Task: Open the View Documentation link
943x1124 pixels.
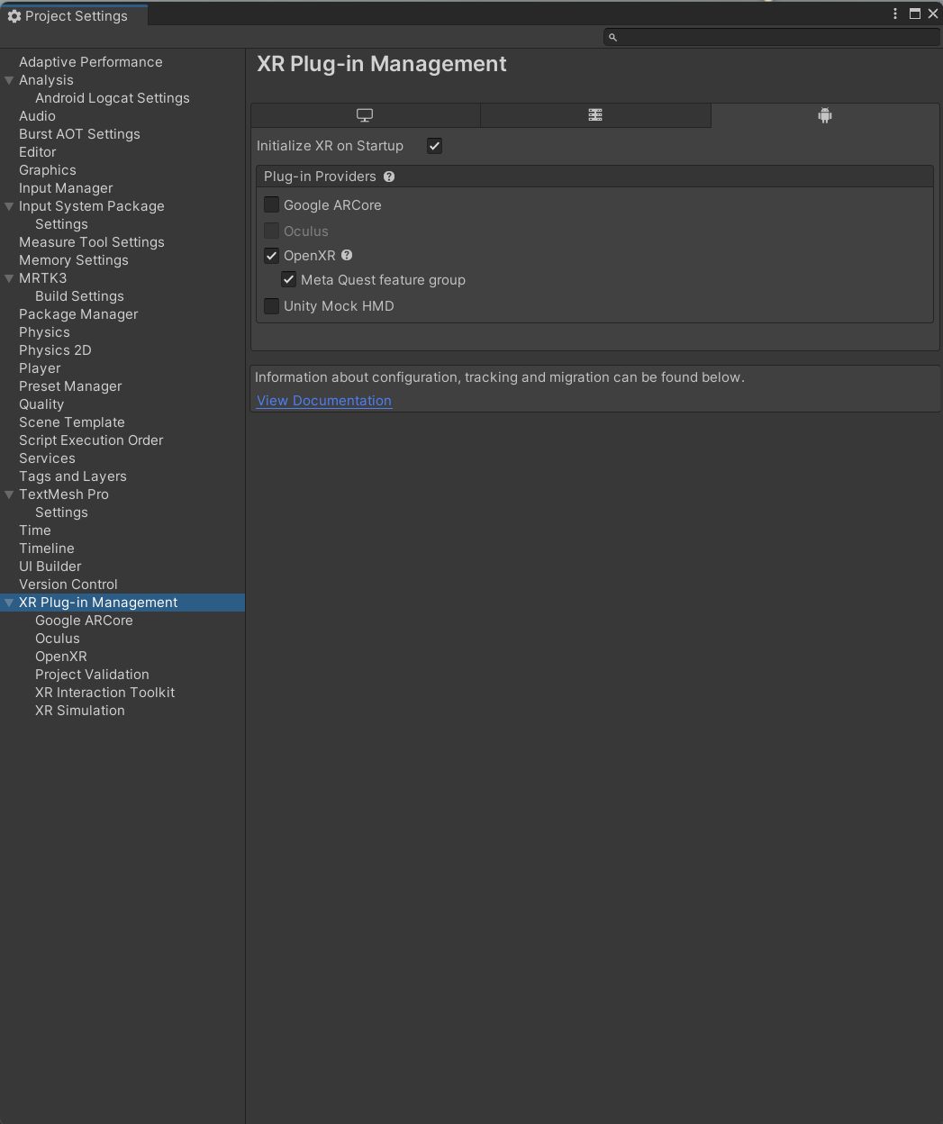Action: point(324,401)
